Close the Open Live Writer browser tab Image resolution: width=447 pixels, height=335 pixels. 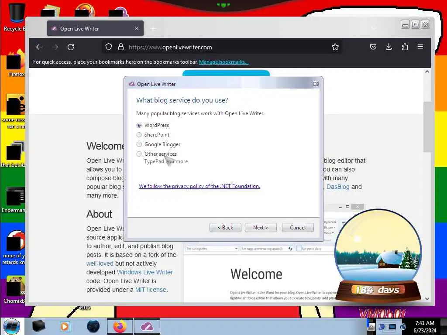pyautogui.click(x=137, y=28)
